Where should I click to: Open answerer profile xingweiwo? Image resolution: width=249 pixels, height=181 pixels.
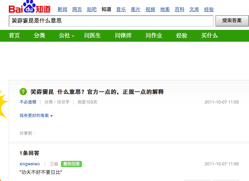pyautogui.click(x=30, y=164)
